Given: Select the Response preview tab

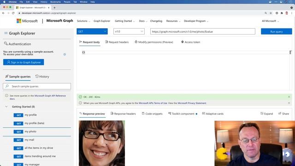Looking at the screenshot, I should (x=92, y=114).
